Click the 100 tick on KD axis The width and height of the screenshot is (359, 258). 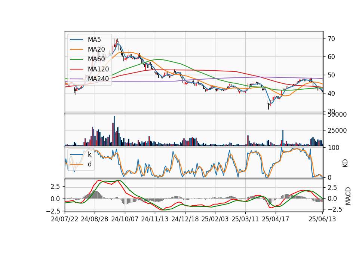(333, 148)
